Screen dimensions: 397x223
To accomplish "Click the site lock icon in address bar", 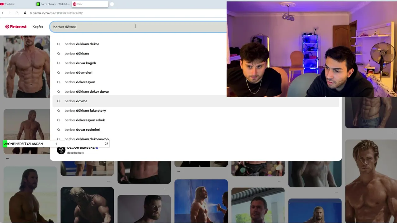I will point(25,13).
